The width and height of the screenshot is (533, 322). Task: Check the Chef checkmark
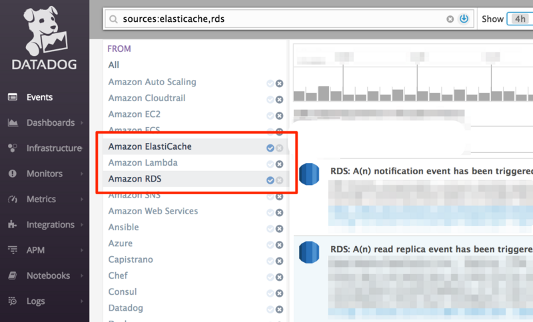tap(270, 277)
